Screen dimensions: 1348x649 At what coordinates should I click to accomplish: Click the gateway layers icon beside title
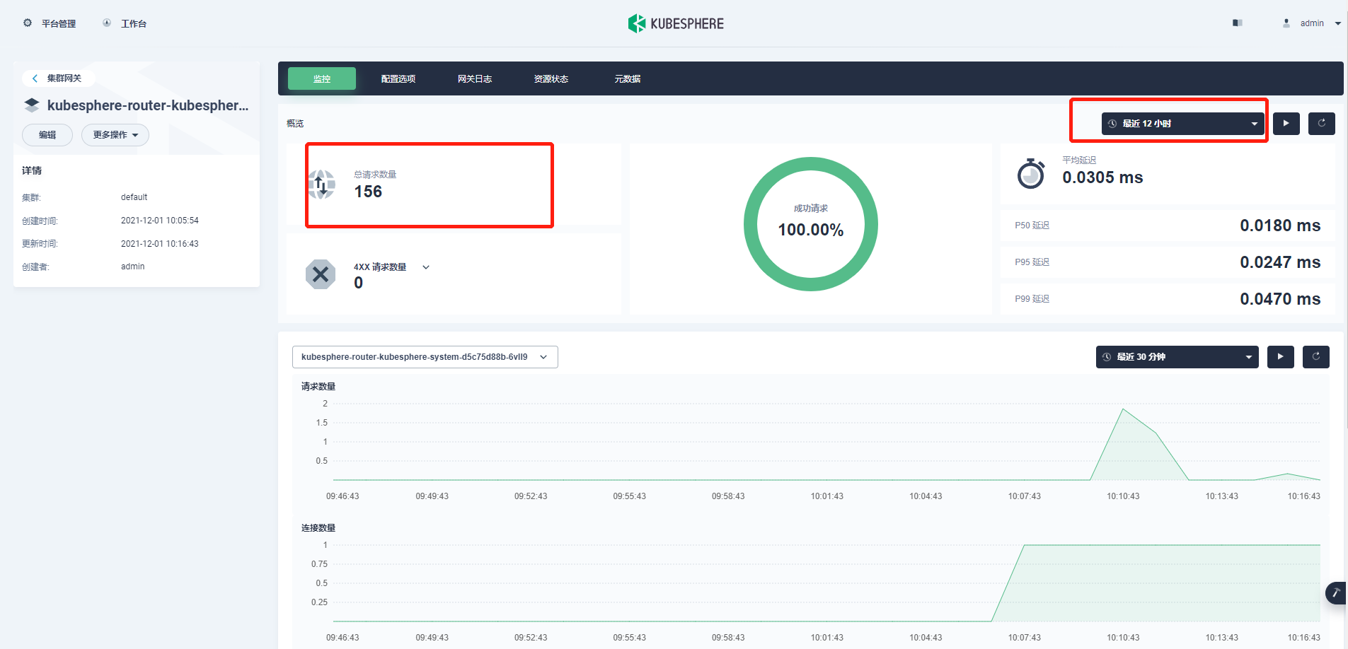coord(32,105)
